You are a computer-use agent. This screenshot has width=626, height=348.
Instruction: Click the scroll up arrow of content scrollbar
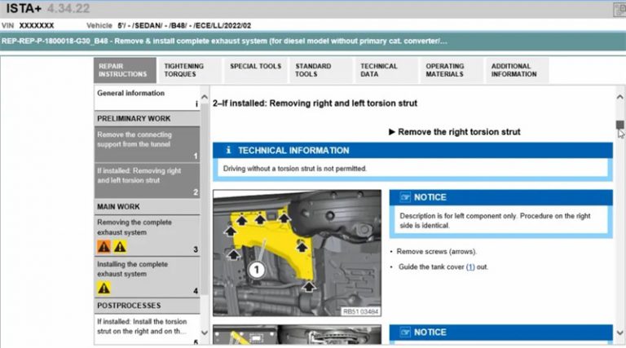click(619, 90)
